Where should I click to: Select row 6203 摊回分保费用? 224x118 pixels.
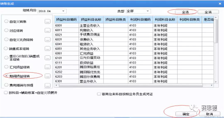click(134, 76)
